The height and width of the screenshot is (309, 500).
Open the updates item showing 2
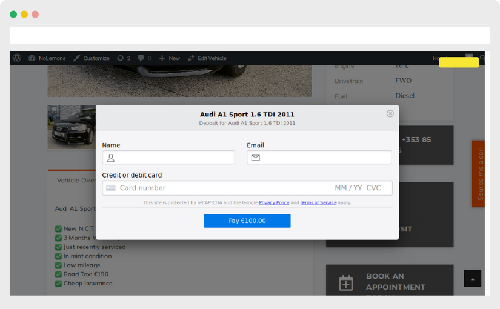pos(124,58)
